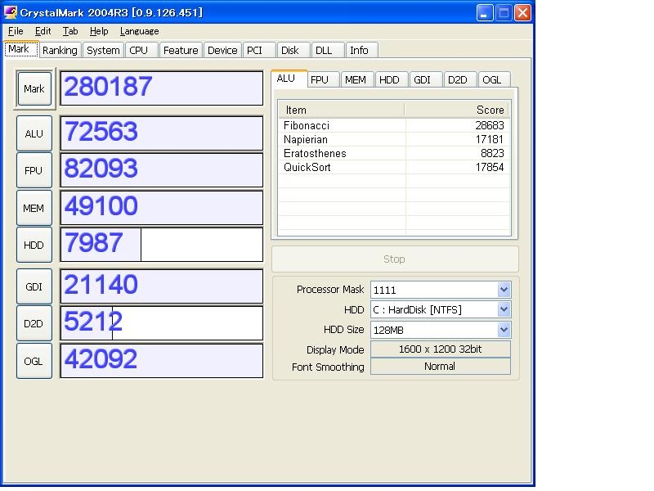The image size is (654, 491).
Task: Click the CrystalMark title bar icon
Action: point(11,12)
